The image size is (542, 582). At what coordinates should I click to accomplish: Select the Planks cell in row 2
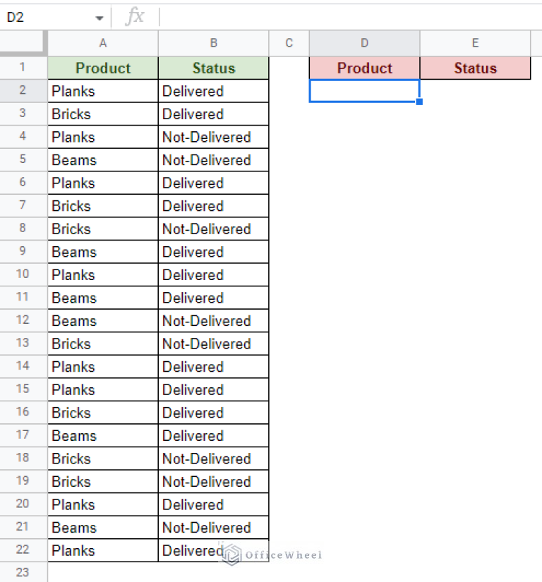coord(102,91)
